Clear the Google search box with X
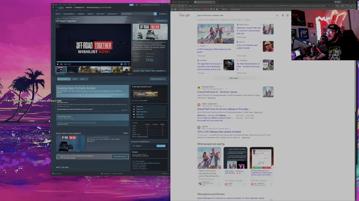 pos(277,15)
